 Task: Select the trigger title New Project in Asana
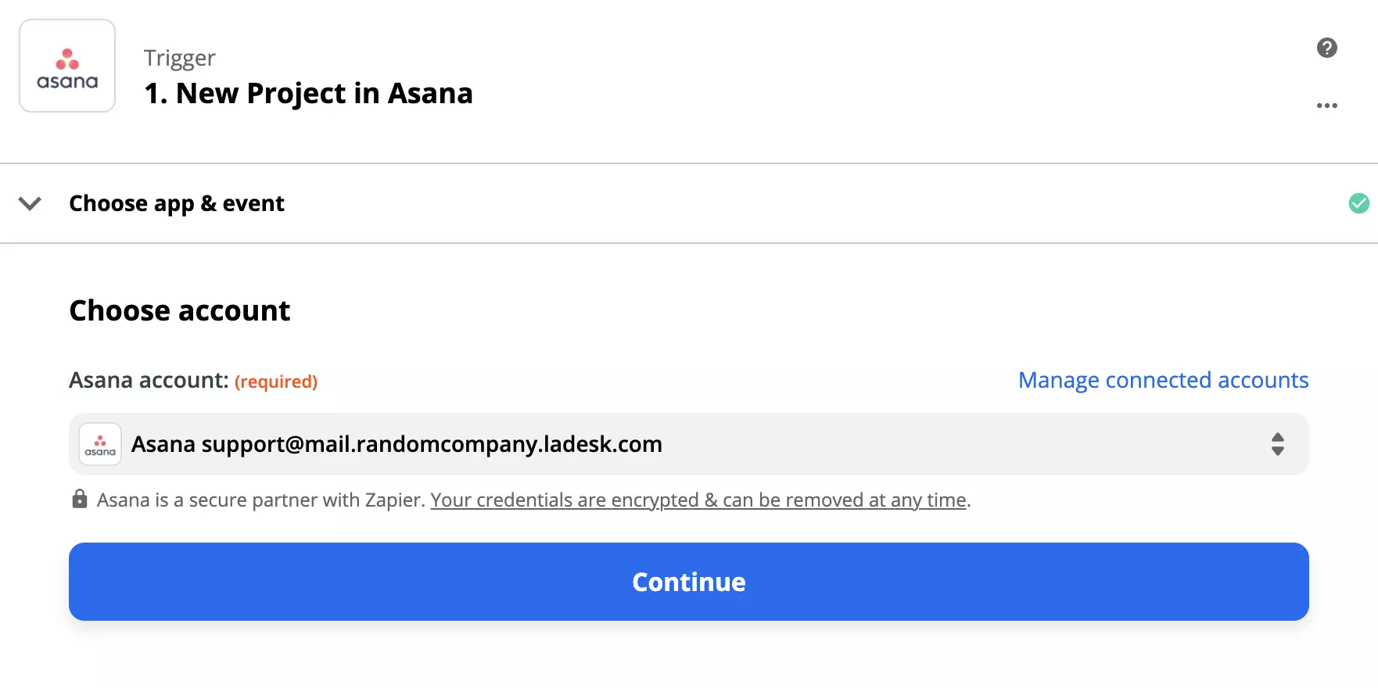point(308,93)
